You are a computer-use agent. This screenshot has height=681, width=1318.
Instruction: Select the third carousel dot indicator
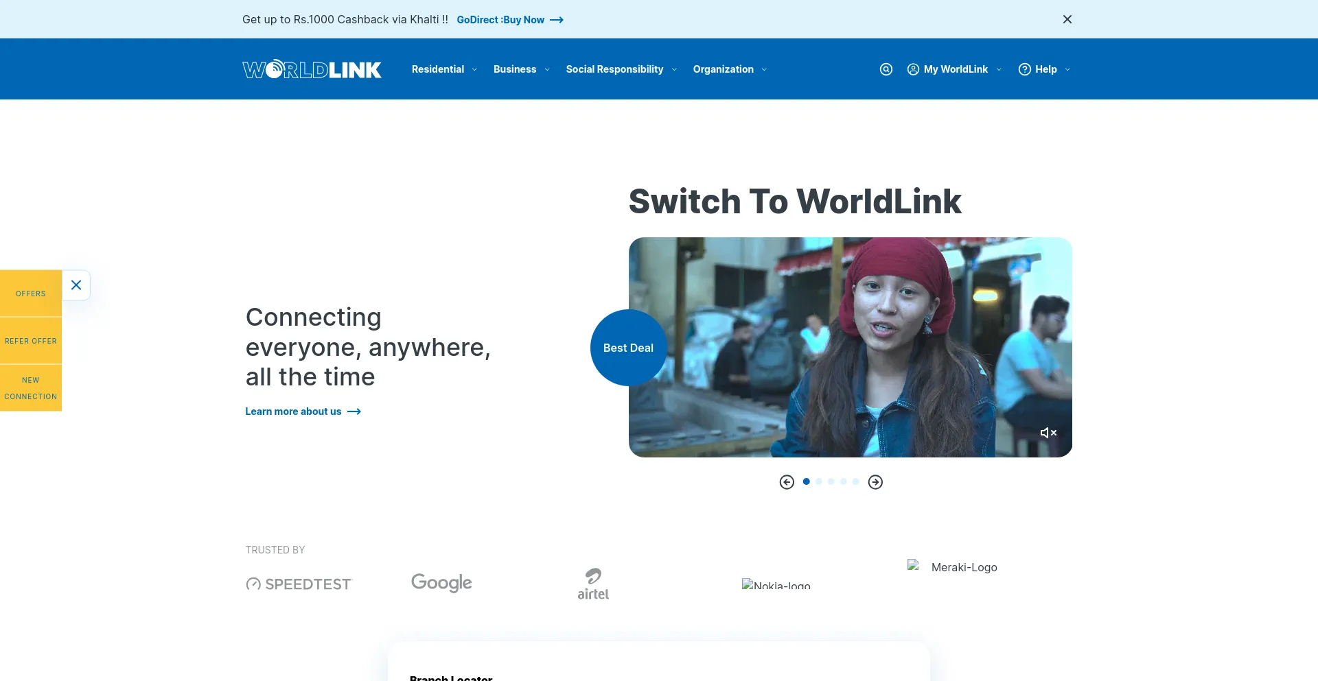pyautogui.click(x=831, y=481)
